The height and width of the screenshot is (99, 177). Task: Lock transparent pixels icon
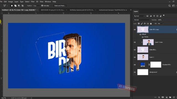tap(139, 24)
